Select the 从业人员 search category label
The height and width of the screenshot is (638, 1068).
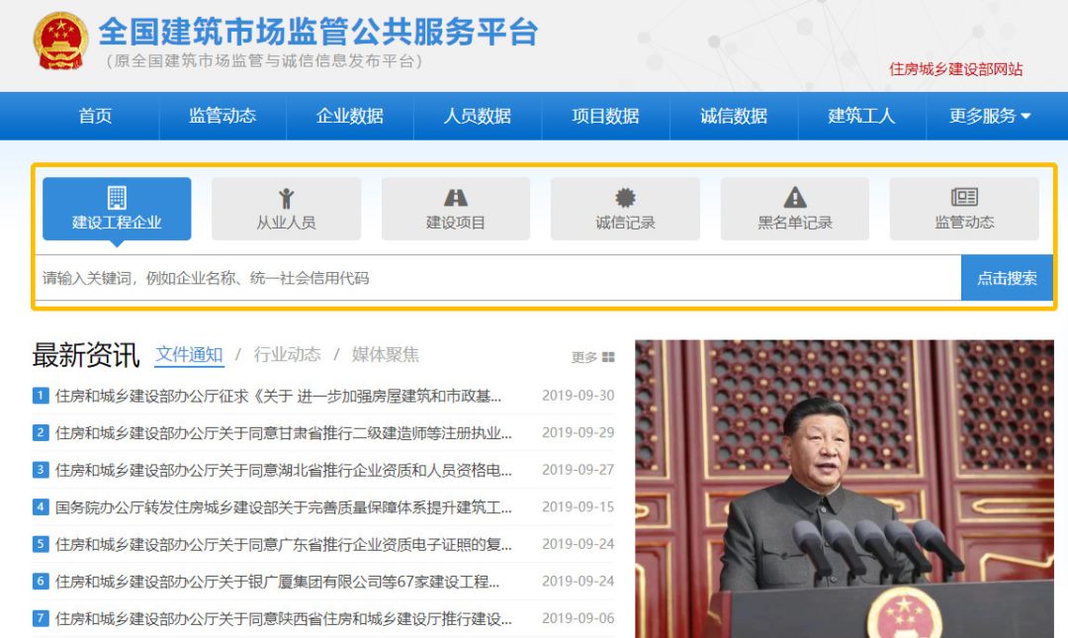pyautogui.click(x=286, y=223)
